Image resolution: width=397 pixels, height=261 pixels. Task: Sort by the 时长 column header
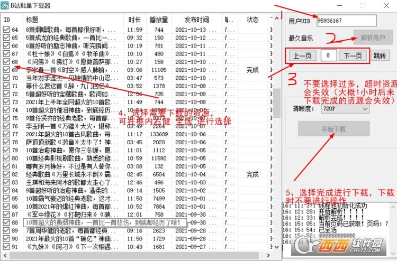135,20
